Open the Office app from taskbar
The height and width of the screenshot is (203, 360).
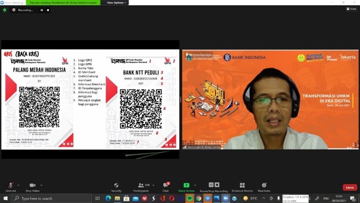[x=163, y=198]
